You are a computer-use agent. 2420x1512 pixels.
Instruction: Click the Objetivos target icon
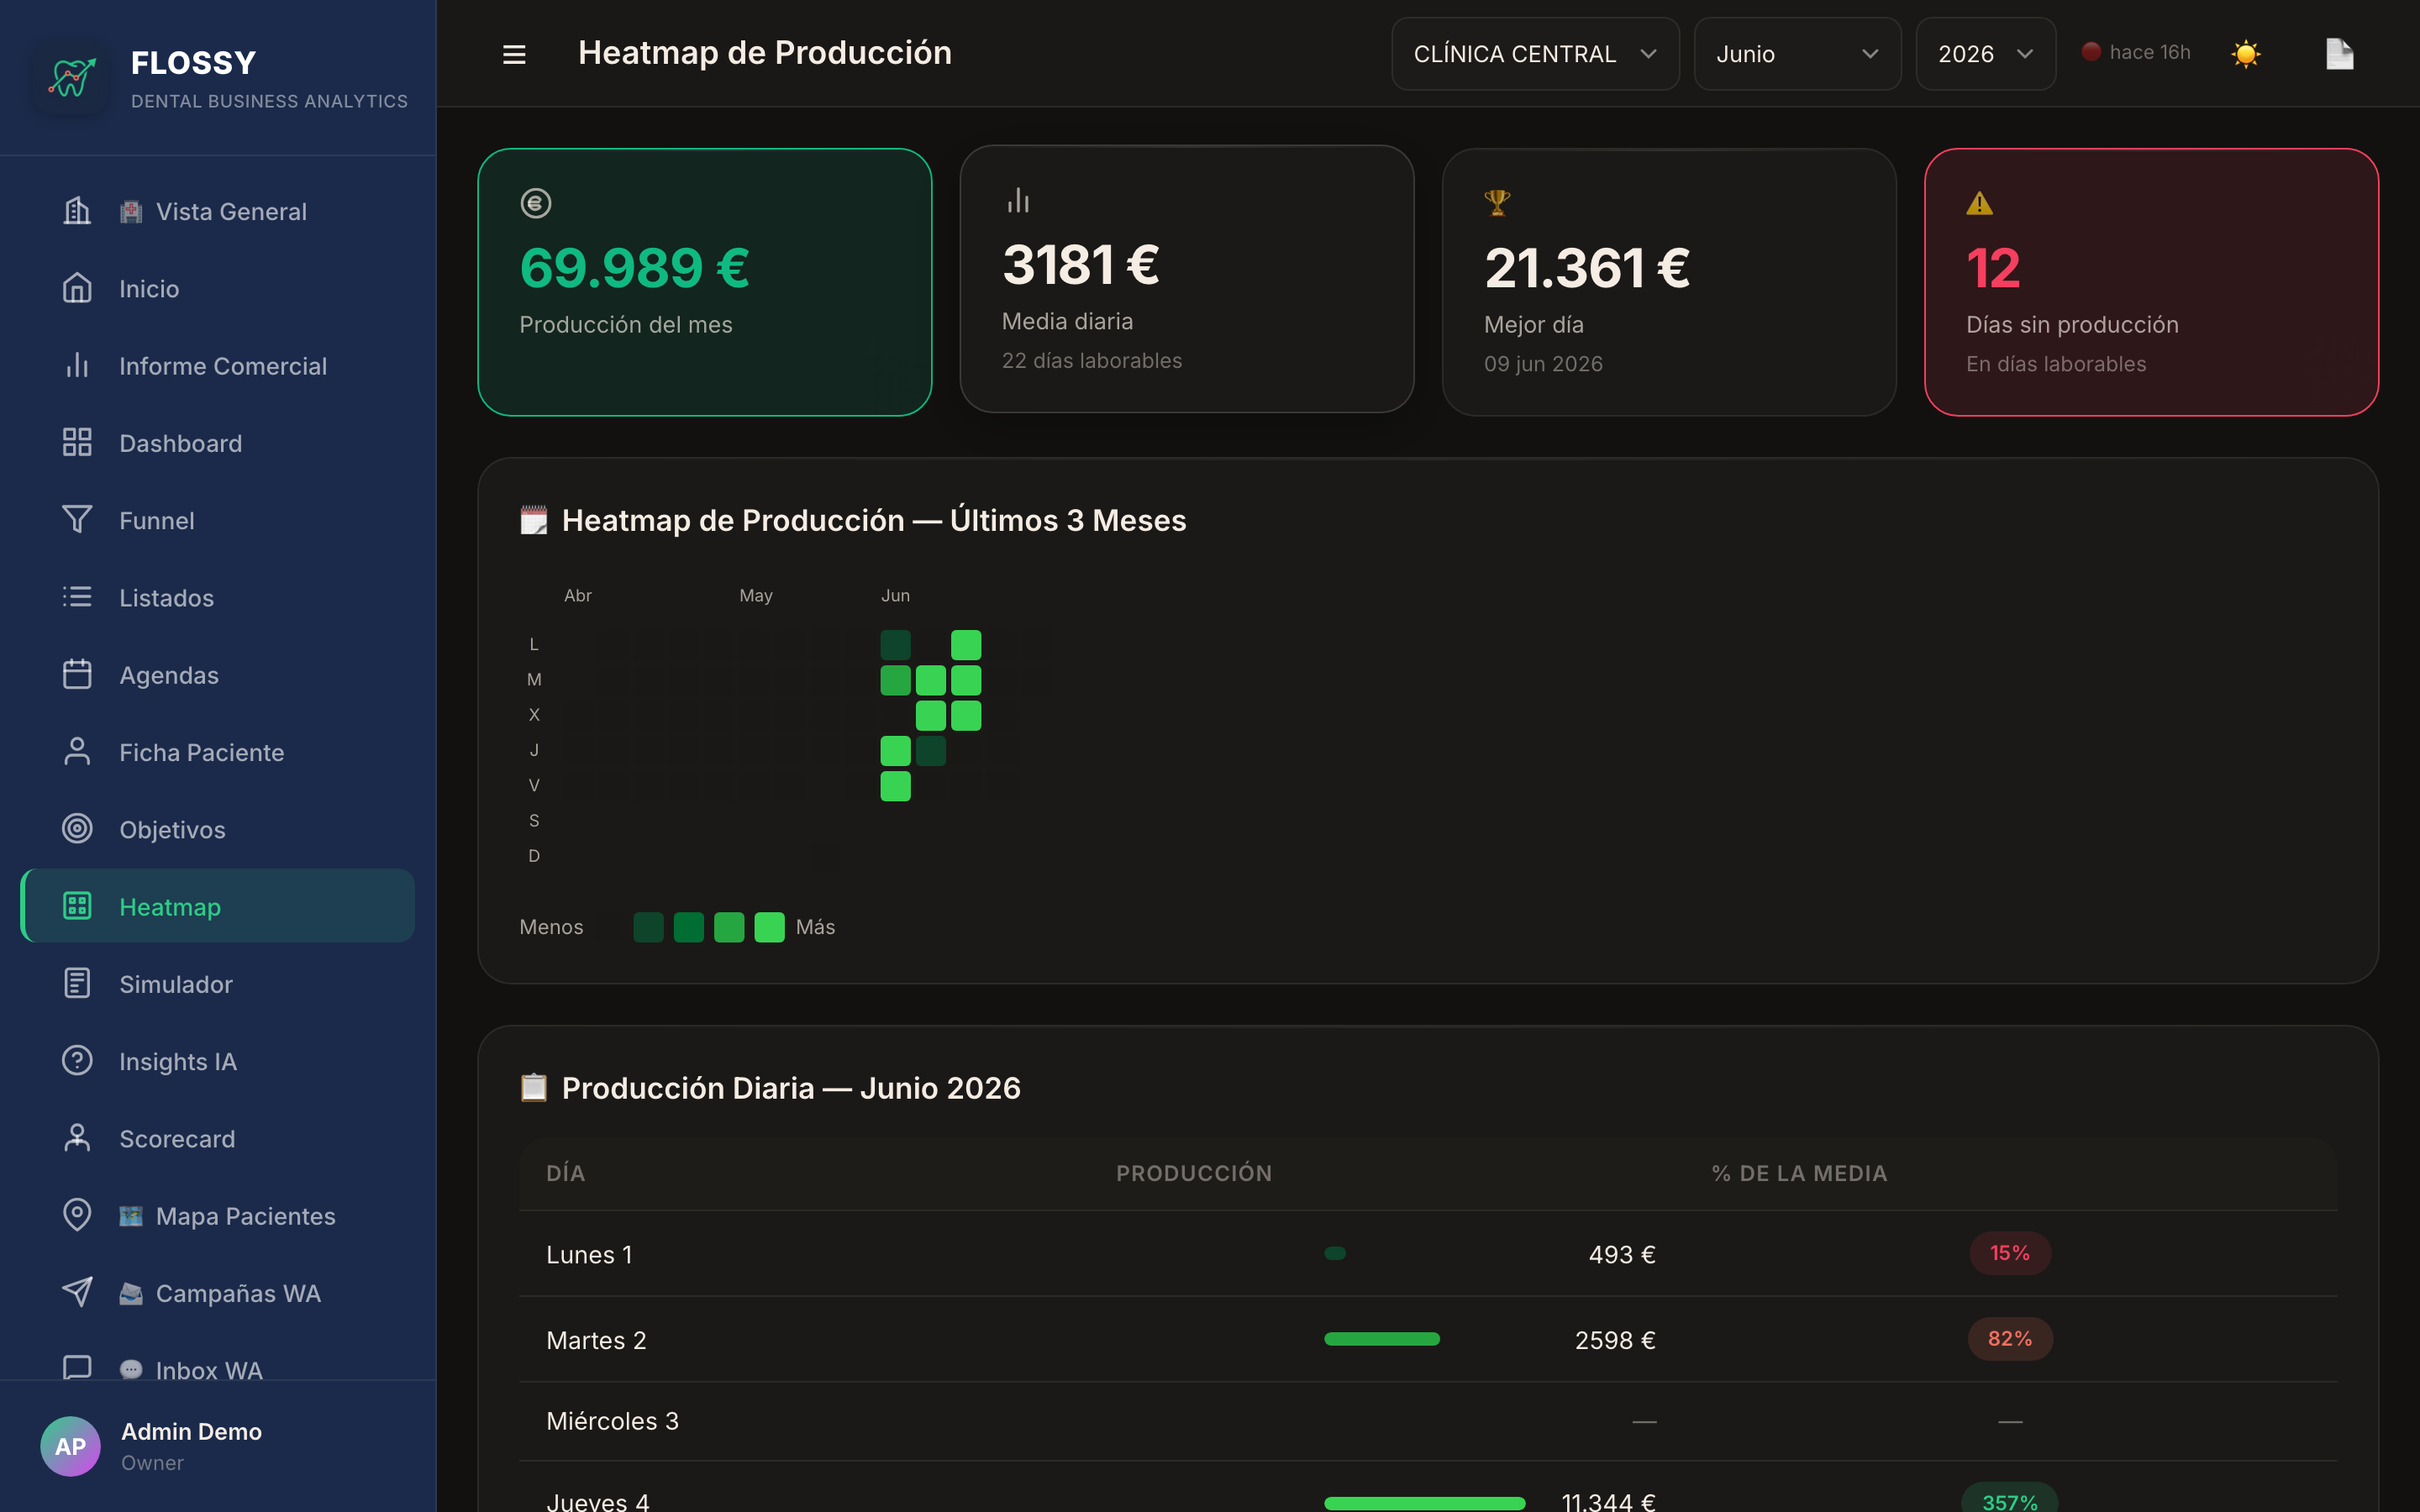coord(77,829)
